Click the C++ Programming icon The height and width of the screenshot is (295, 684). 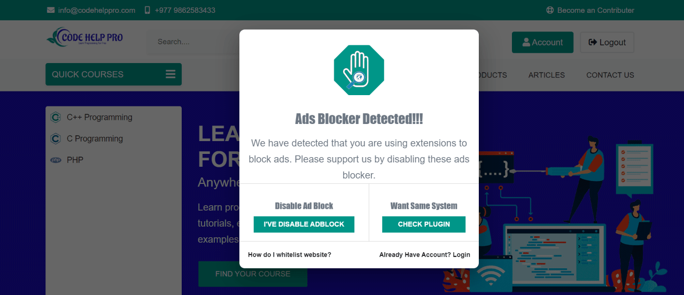[55, 117]
